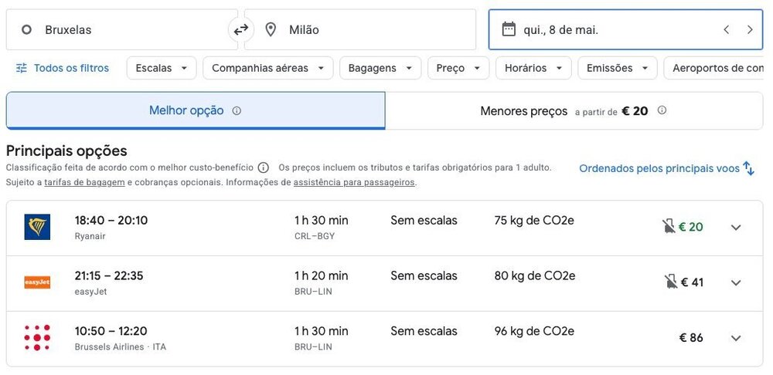The height and width of the screenshot is (375, 773).
Task: Click info icon after custo-benefício text
Action: pyautogui.click(x=263, y=167)
